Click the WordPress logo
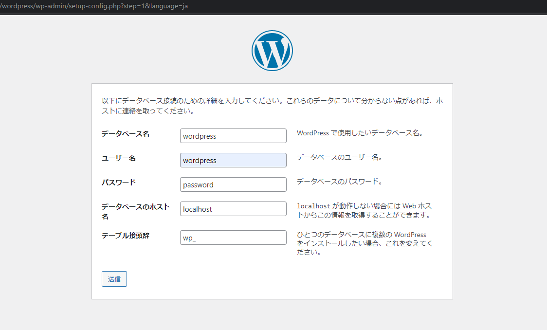Image resolution: width=547 pixels, height=330 pixels. tap(272, 51)
